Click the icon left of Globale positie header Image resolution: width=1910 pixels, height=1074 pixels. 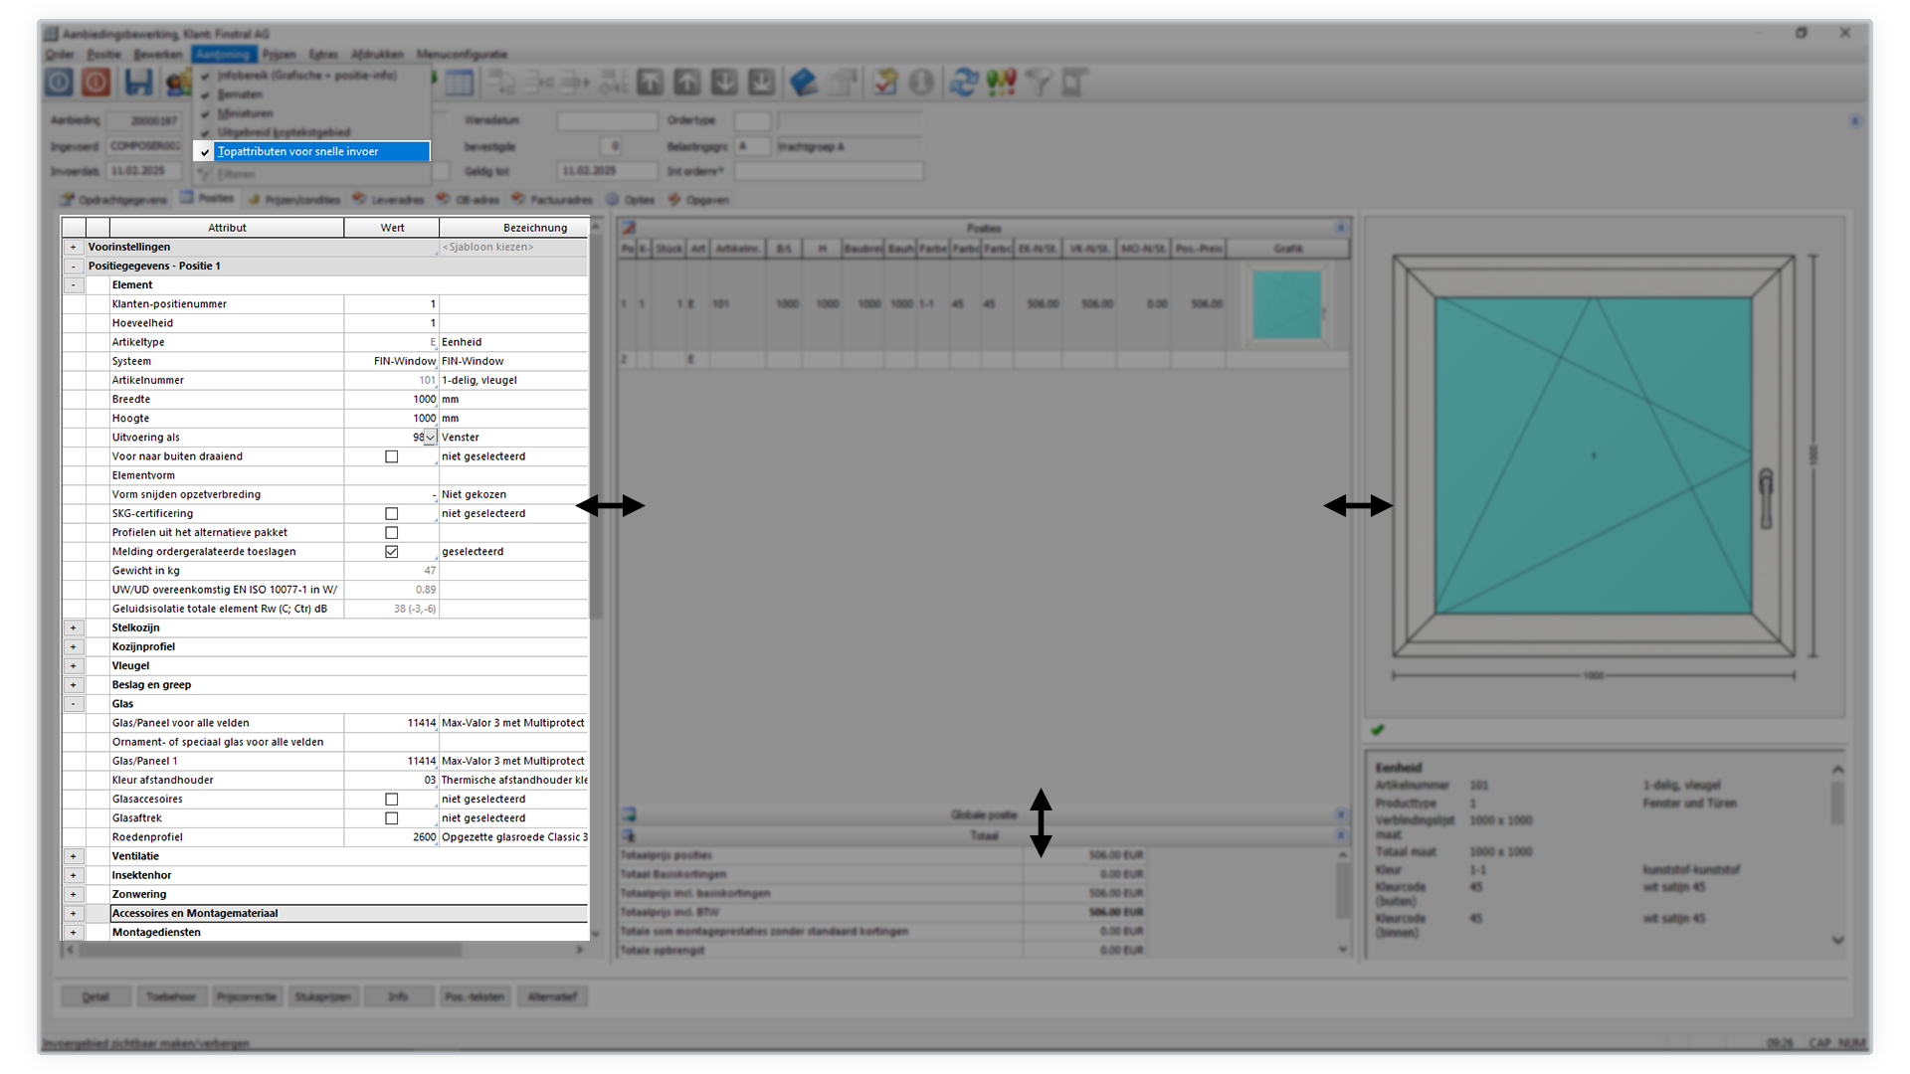click(x=629, y=814)
